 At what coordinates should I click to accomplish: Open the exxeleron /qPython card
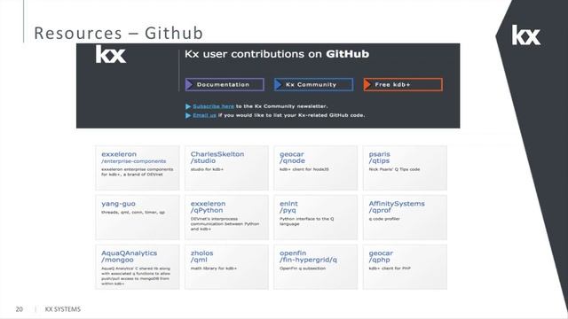pyautogui.click(x=226, y=217)
